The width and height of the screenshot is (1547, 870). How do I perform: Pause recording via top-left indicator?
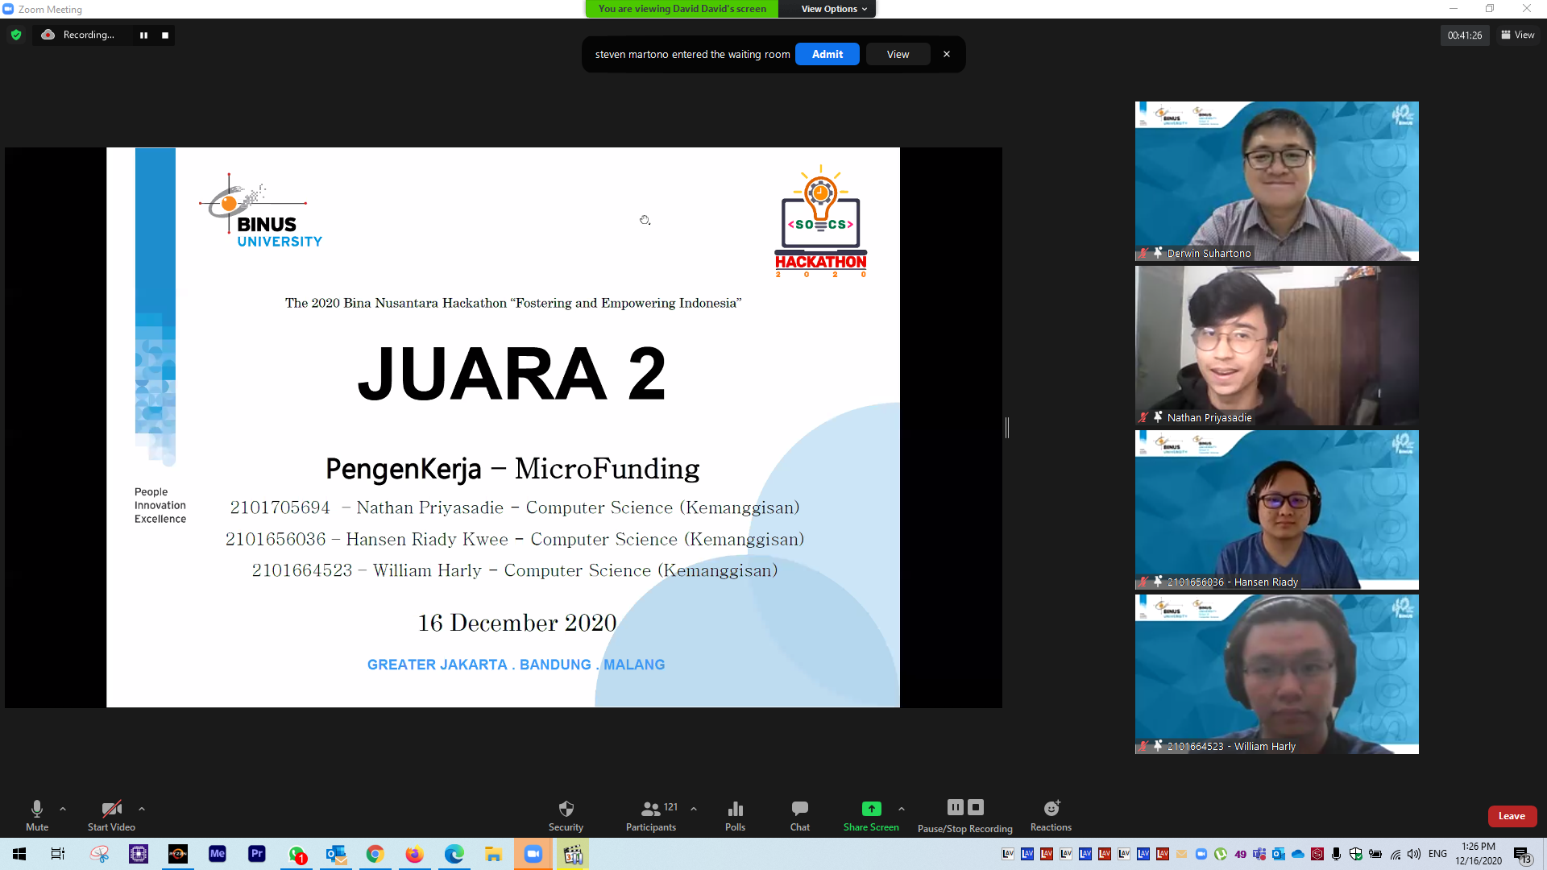[143, 35]
